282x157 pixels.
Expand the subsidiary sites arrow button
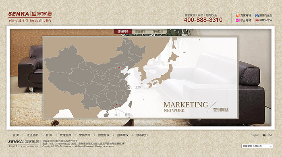[271, 146]
